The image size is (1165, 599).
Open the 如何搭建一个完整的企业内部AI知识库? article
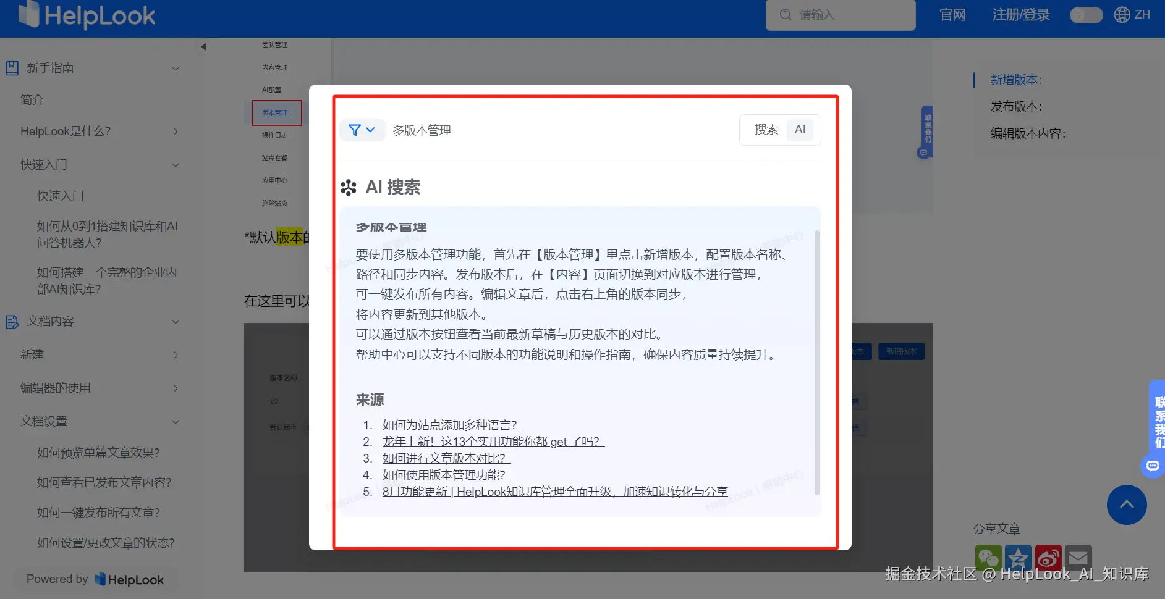tap(107, 281)
